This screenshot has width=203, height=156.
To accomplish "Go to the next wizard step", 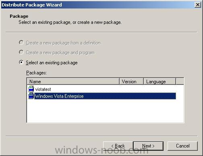I will tap(148, 146).
